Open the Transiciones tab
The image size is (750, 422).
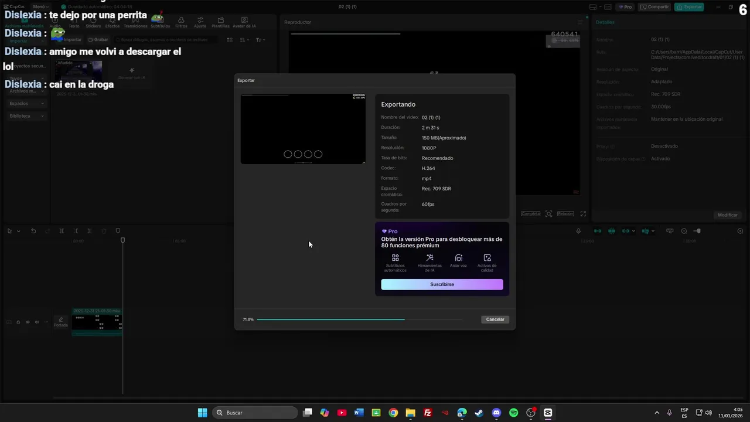135,23
